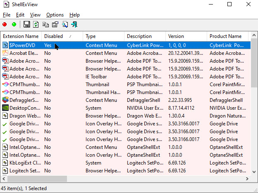Viewport: 258px width, 193px height.
Task: Click the icon of the Logitech Set... row
Action: 5,170
